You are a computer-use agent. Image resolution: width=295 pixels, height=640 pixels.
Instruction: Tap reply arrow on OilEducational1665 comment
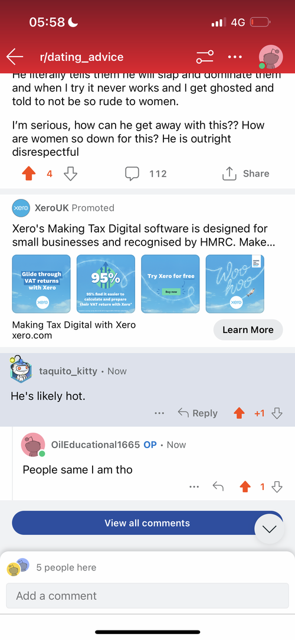tap(218, 486)
